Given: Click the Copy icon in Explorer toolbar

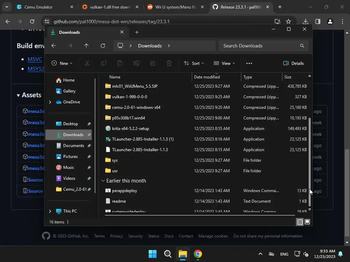Looking at the screenshot, I should click(103, 63).
